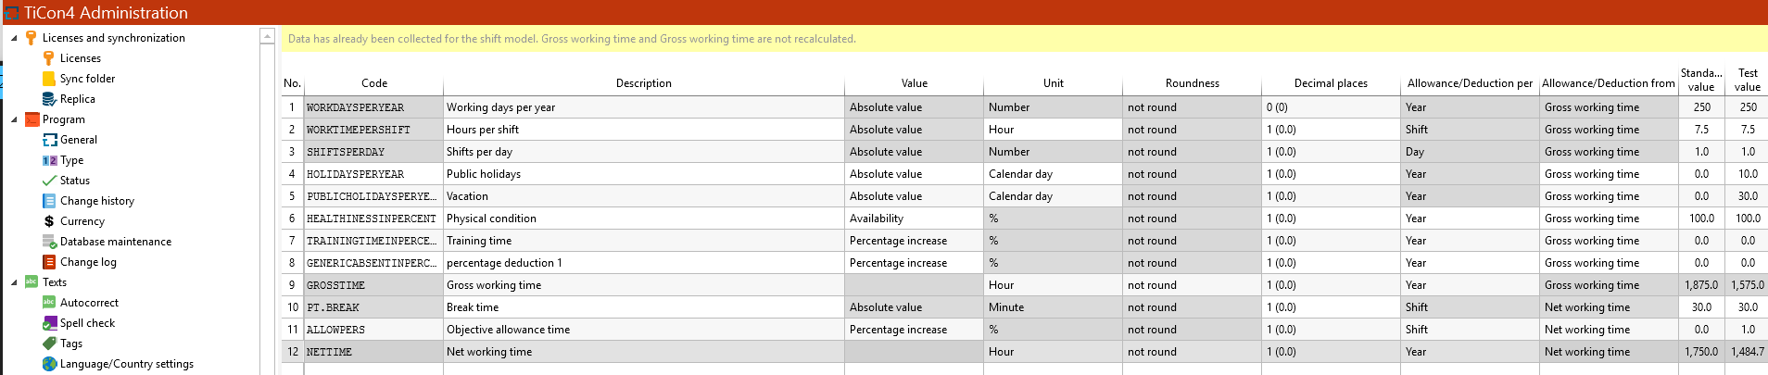Click the Roundness column header

coord(1192,83)
